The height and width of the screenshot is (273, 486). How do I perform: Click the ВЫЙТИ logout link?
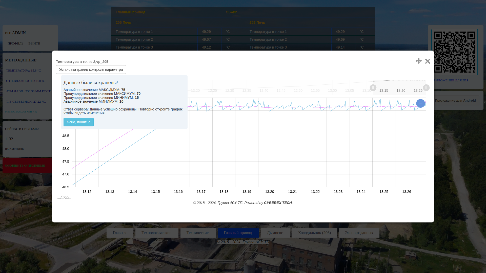pyautogui.click(x=34, y=43)
